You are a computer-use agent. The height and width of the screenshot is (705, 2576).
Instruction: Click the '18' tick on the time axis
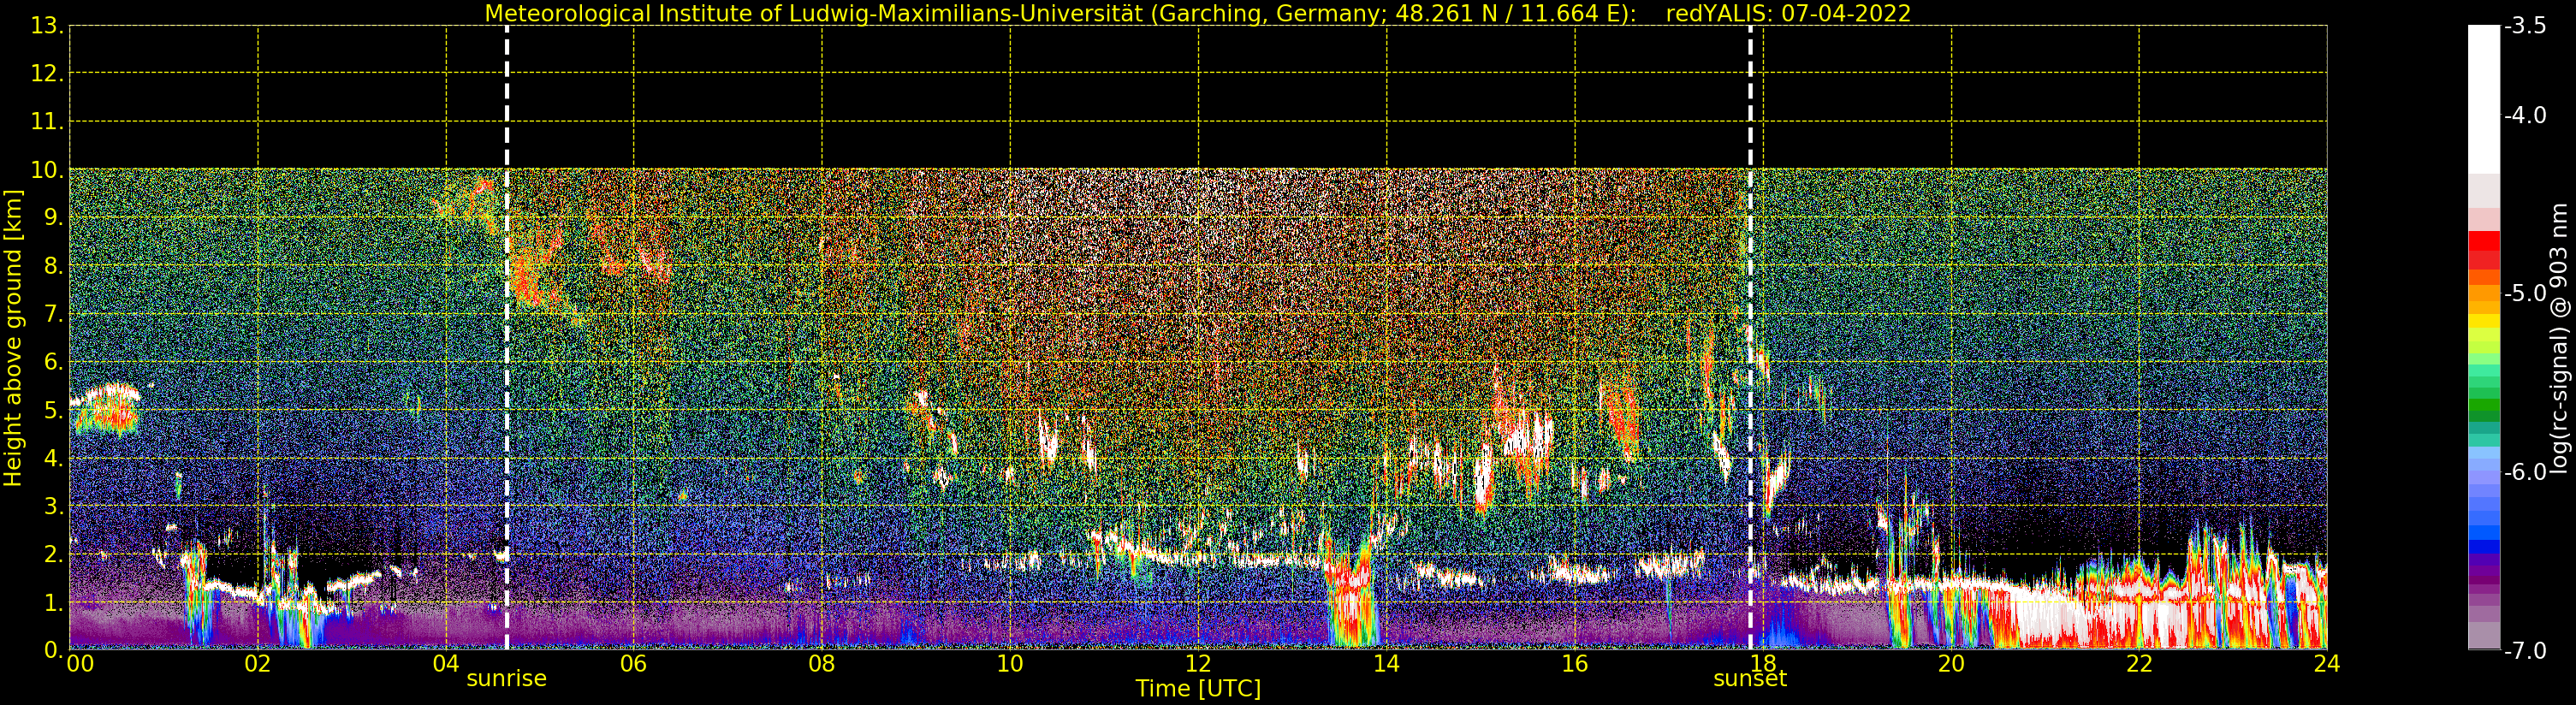pos(1763,664)
